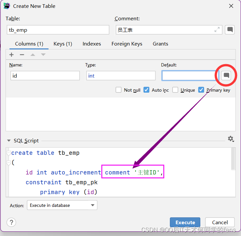
Task: Collapse the SQL Script section
Action: point(9,140)
